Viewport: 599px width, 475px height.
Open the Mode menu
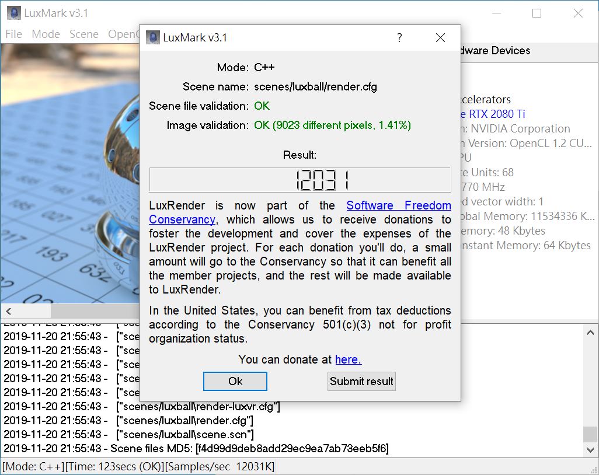[x=46, y=34]
